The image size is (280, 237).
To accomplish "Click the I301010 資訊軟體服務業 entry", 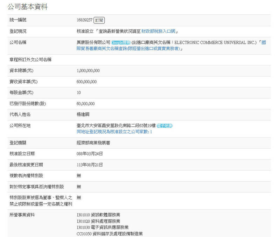I will 98,215.
